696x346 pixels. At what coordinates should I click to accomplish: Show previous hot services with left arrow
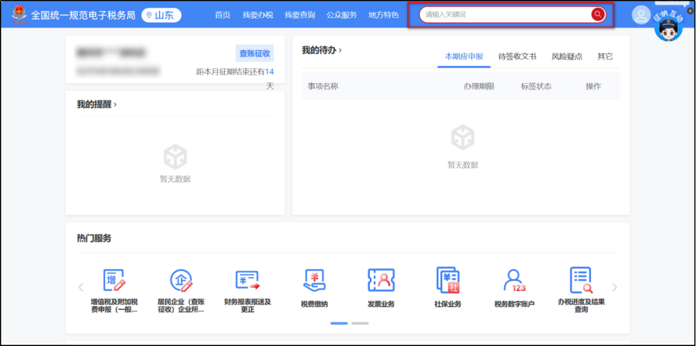81,287
